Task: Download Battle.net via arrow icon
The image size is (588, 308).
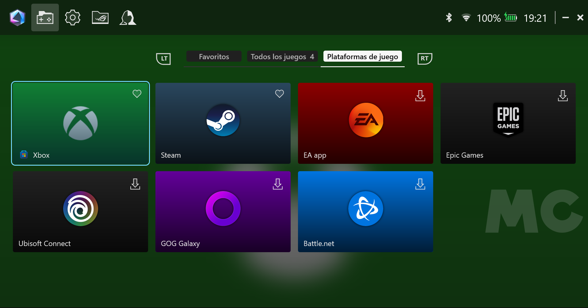Action: point(420,184)
